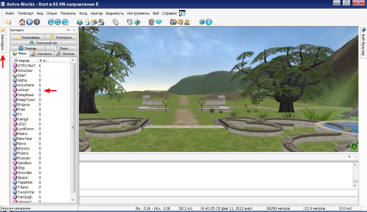
Task: Switch to the Жители tab
Action: (x=65, y=54)
